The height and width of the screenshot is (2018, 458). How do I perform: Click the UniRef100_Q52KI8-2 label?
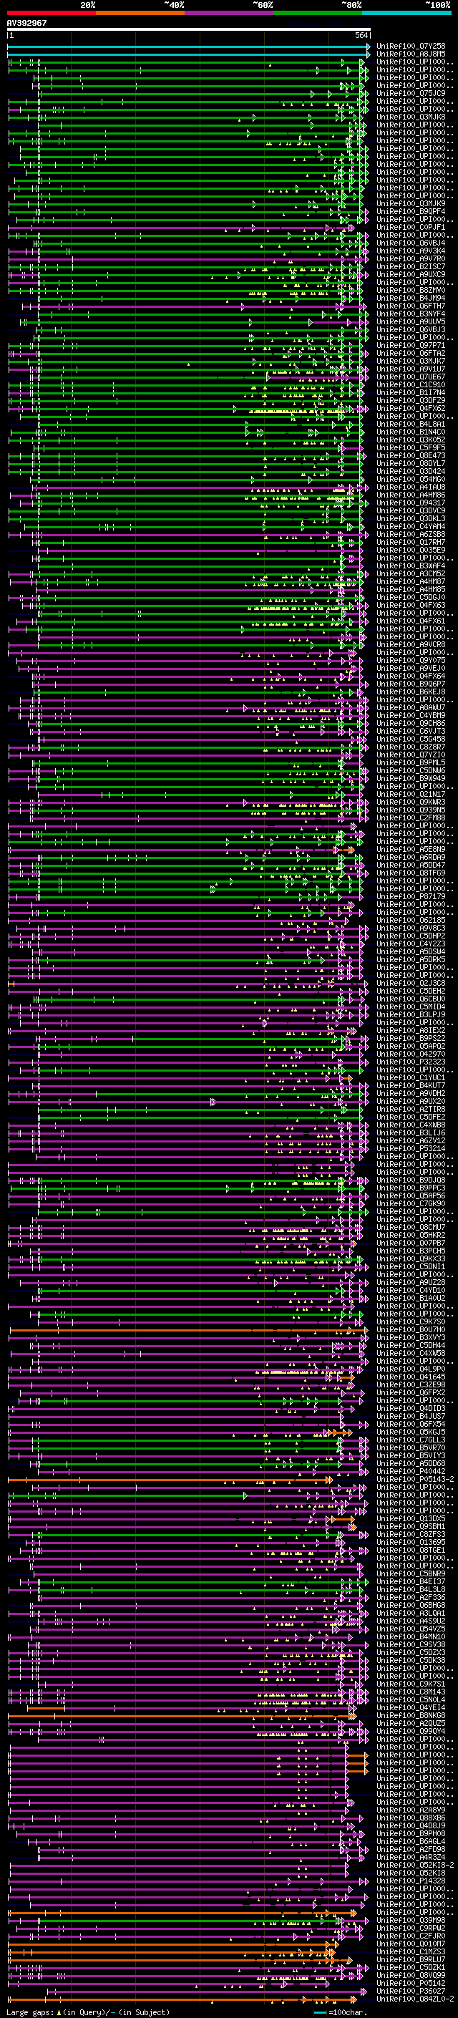click(415, 1865)
